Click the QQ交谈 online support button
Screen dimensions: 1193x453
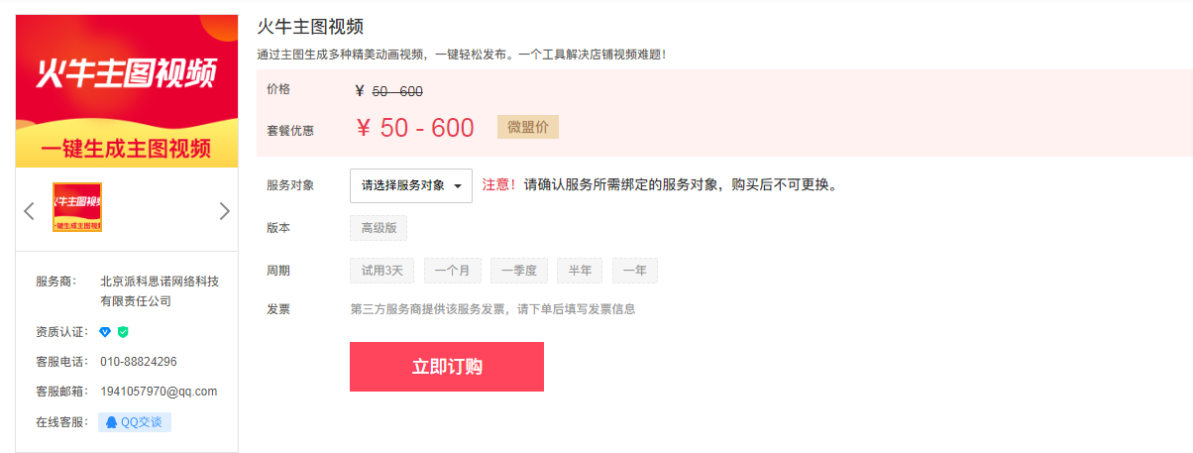(135, 422)
